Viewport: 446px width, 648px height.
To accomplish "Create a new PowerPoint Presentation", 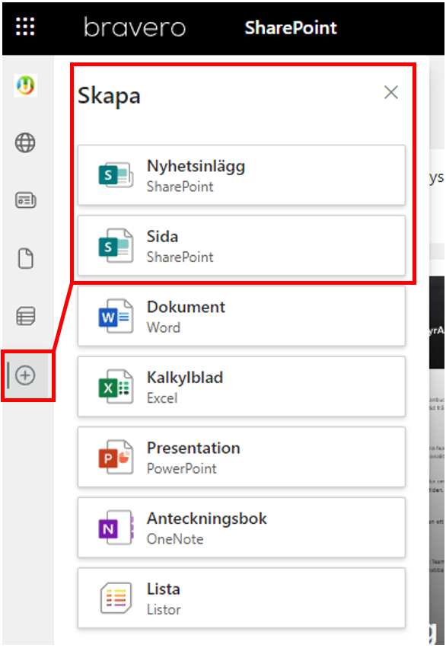I will [x=241, y=457].
